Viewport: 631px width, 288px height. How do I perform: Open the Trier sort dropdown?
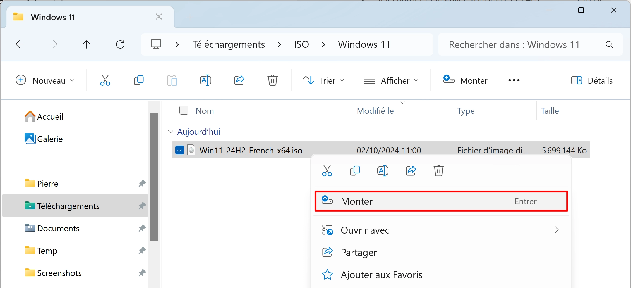(323, 80)
